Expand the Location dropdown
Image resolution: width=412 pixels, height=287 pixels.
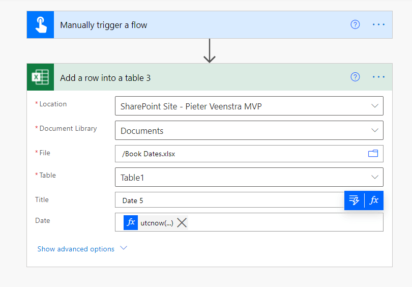pyautogui.click(x=375, y=106)
